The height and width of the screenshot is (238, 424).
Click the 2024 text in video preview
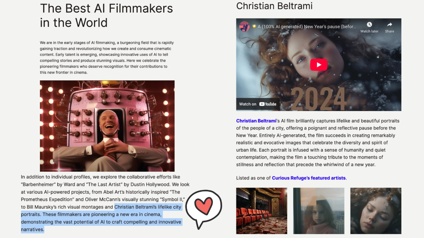(x=318, y=98)
